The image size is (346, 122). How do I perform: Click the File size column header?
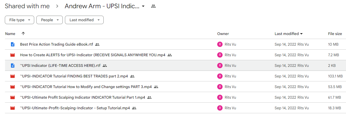click(335, 34)
